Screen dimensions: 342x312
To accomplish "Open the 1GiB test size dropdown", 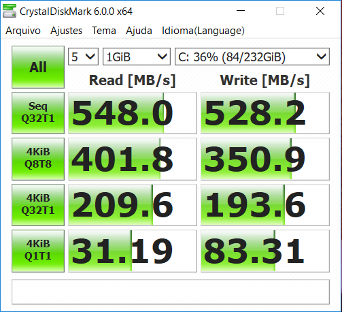I will [x=137, y=57].
